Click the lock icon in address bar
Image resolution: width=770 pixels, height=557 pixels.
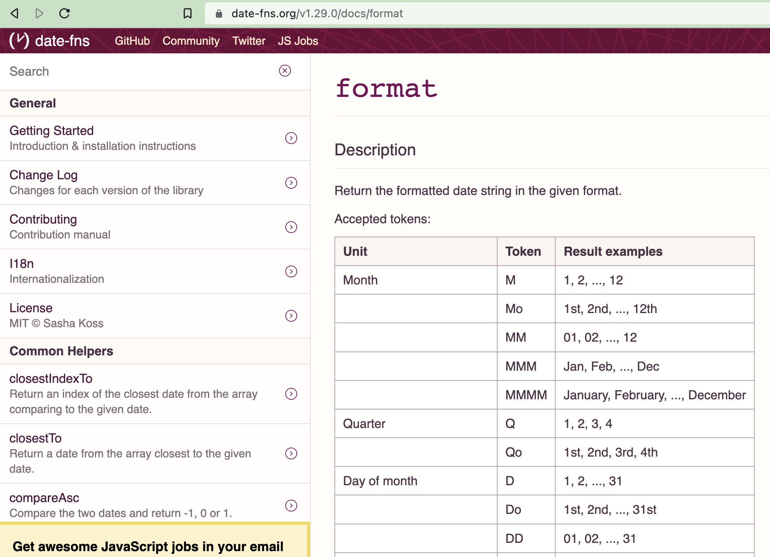[219, 14]
